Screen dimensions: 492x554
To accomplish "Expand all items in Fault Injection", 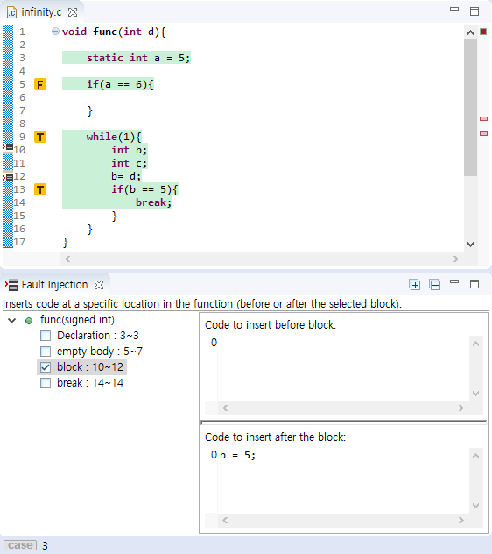I will pos(414,284).
